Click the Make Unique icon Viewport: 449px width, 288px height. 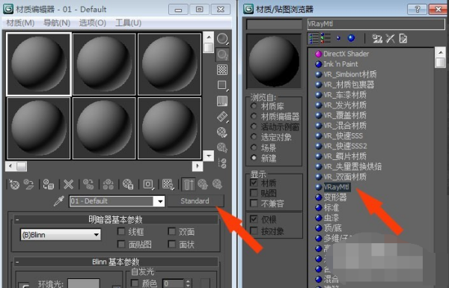coord(109,184)
